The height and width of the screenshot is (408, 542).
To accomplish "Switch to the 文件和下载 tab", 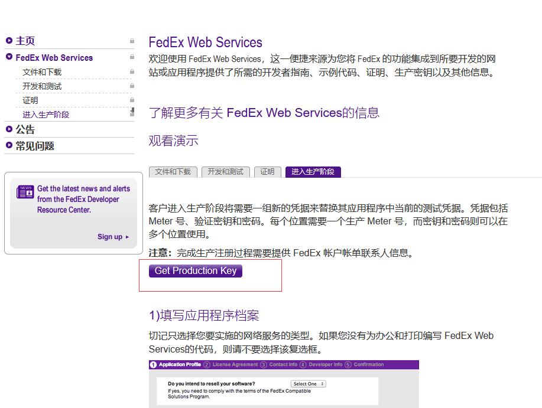I will pos(173,172).
